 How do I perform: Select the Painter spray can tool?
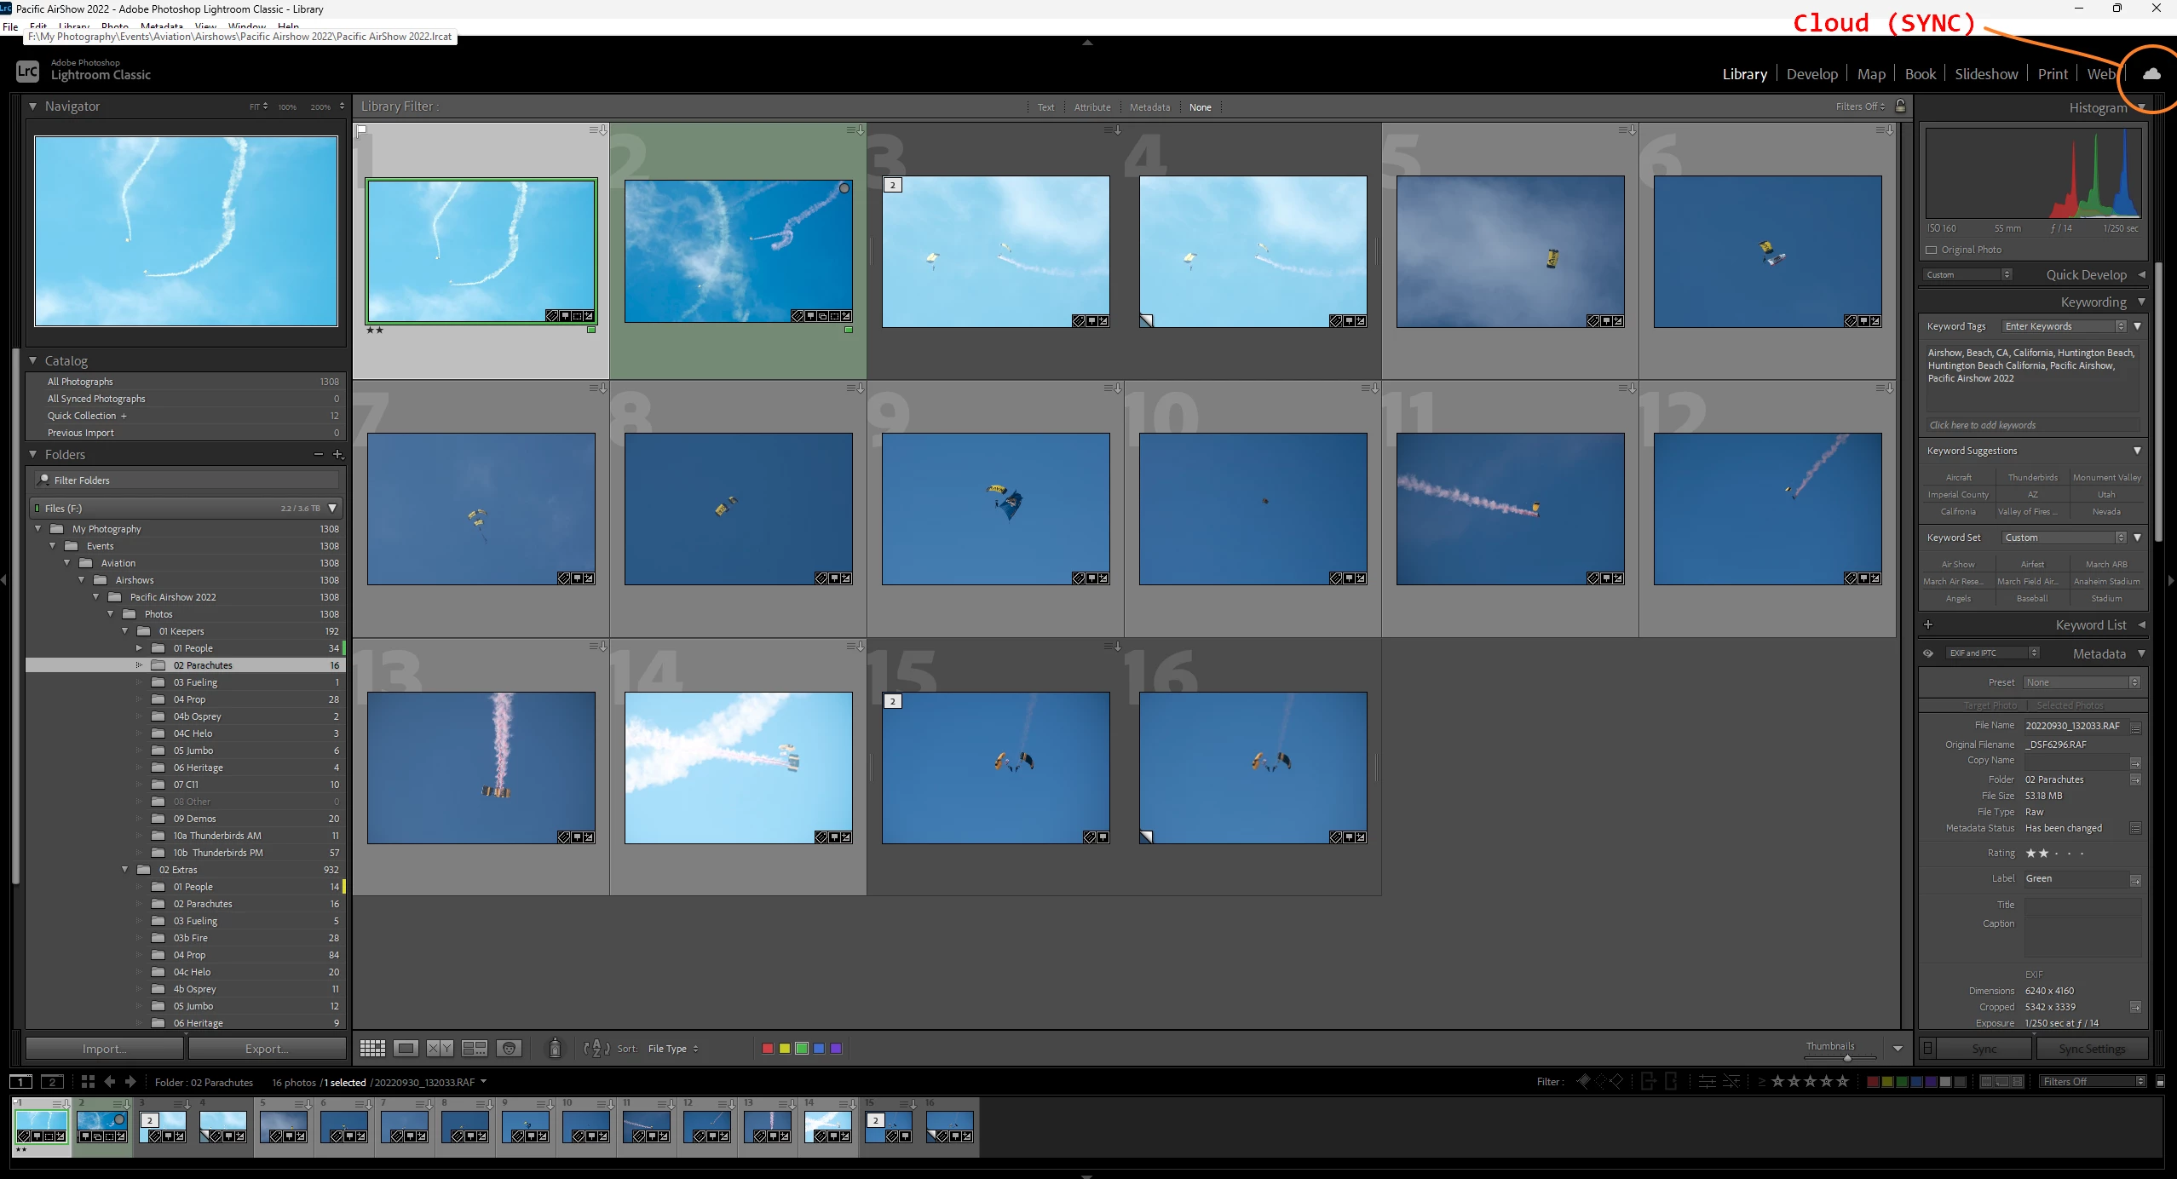(555, 1048)
